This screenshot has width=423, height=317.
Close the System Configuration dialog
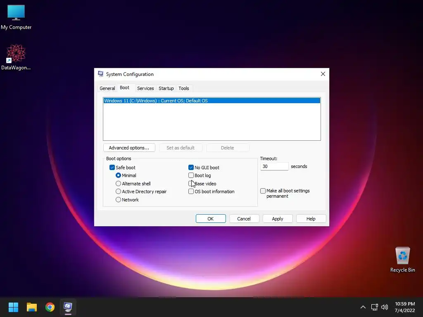click(323, 74)
